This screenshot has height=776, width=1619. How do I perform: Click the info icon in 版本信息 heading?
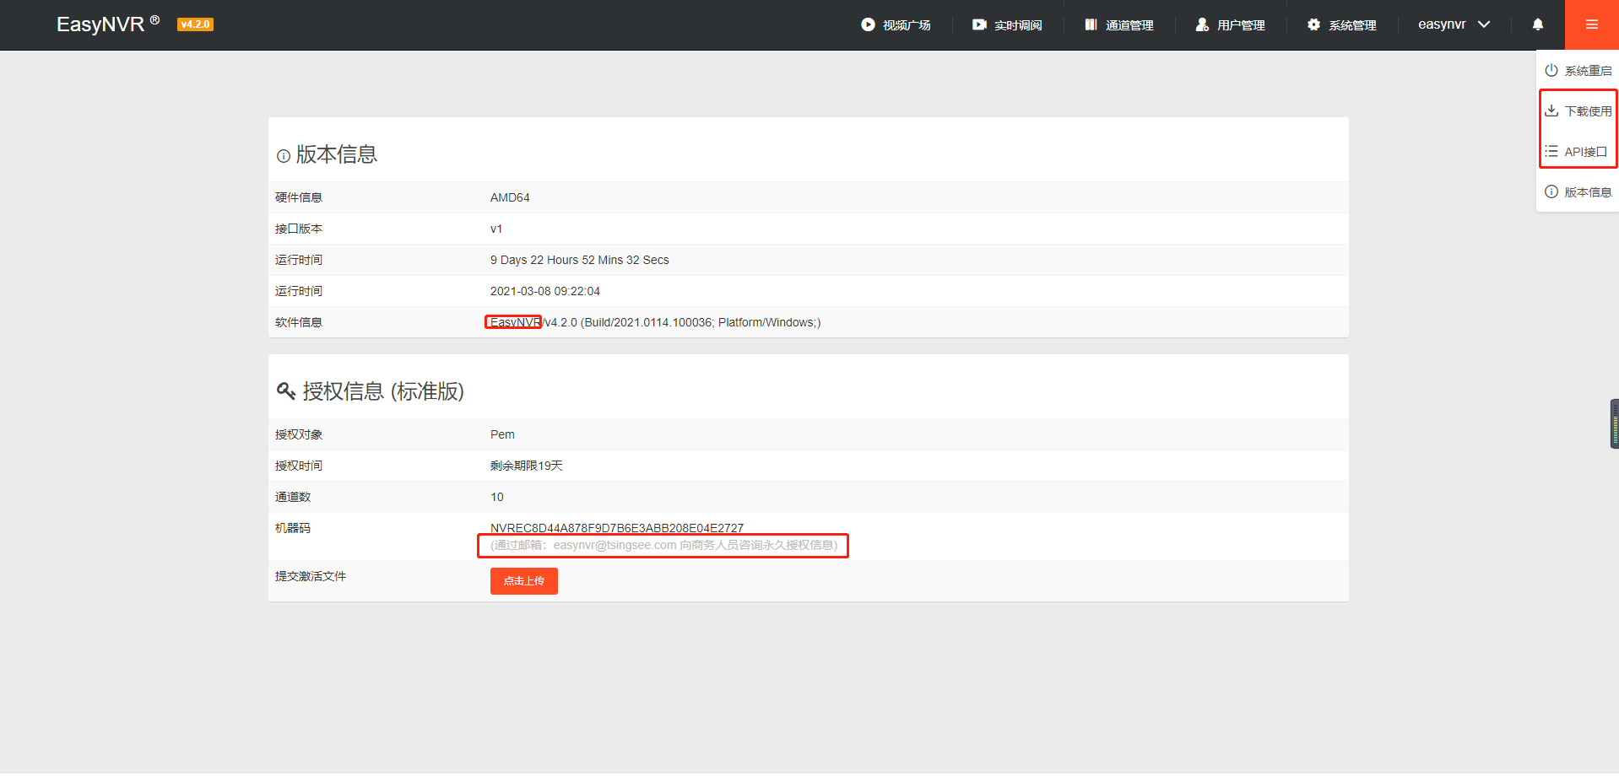(x=284, y=156)
